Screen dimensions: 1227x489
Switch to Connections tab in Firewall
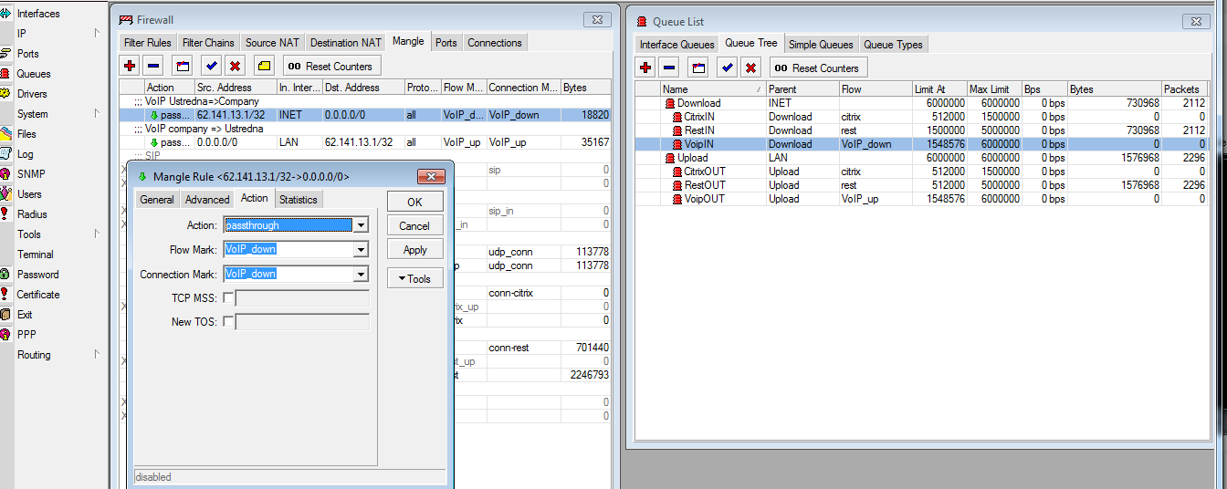coord(495,43)
